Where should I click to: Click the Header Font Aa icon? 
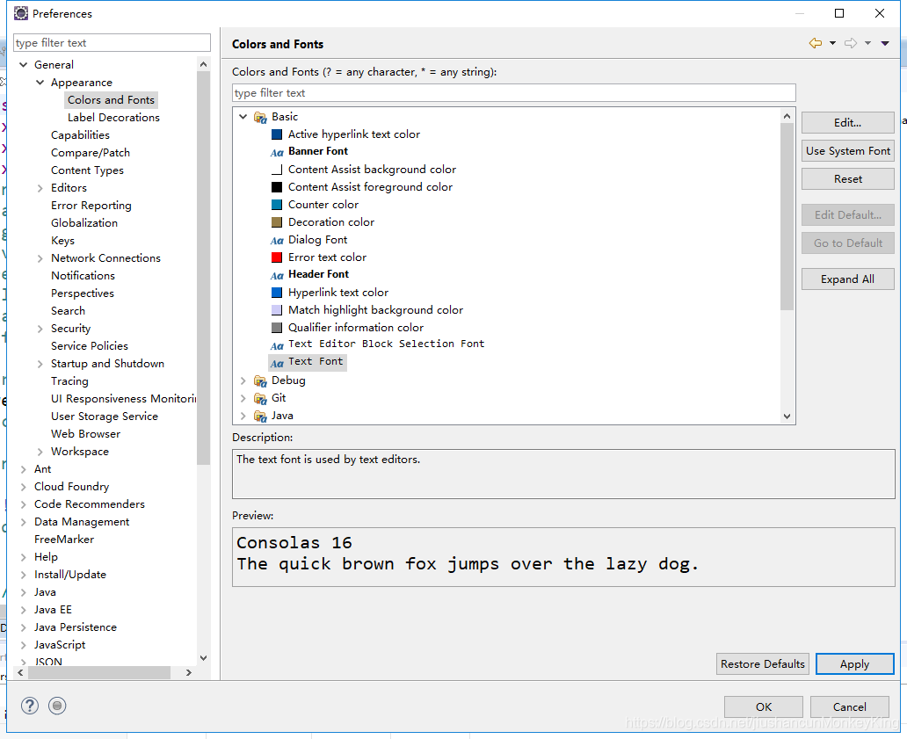[x=277, y=275]
